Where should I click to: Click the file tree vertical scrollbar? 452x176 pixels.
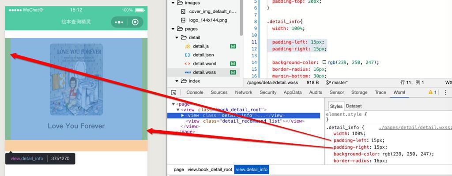[241, 17]
